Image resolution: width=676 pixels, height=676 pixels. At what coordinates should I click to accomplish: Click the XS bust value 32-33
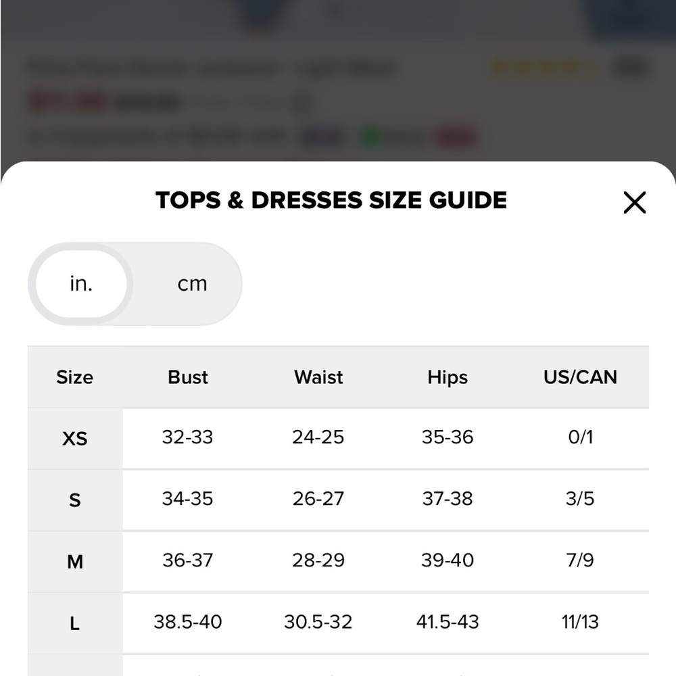187,437
